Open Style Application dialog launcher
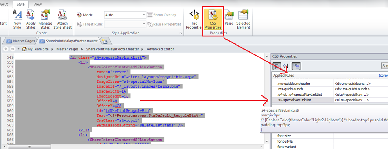Image resolution: width=388 pixels, height=149 pixels. [x=180, y=33]
